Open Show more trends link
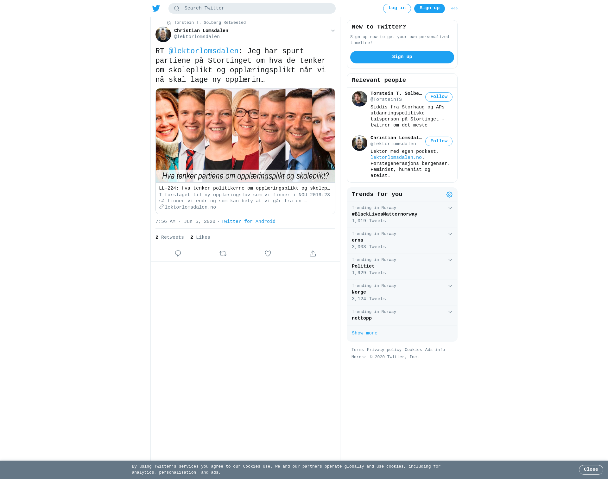Screen dimensions: 608x479 (364, 333)
